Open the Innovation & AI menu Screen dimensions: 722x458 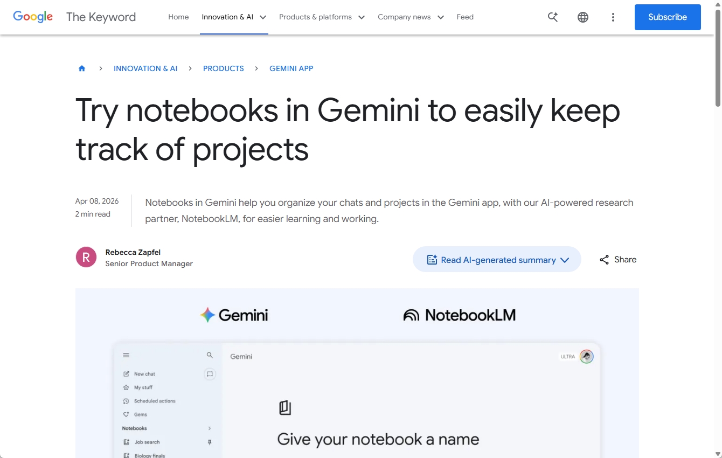coord(227,17)
